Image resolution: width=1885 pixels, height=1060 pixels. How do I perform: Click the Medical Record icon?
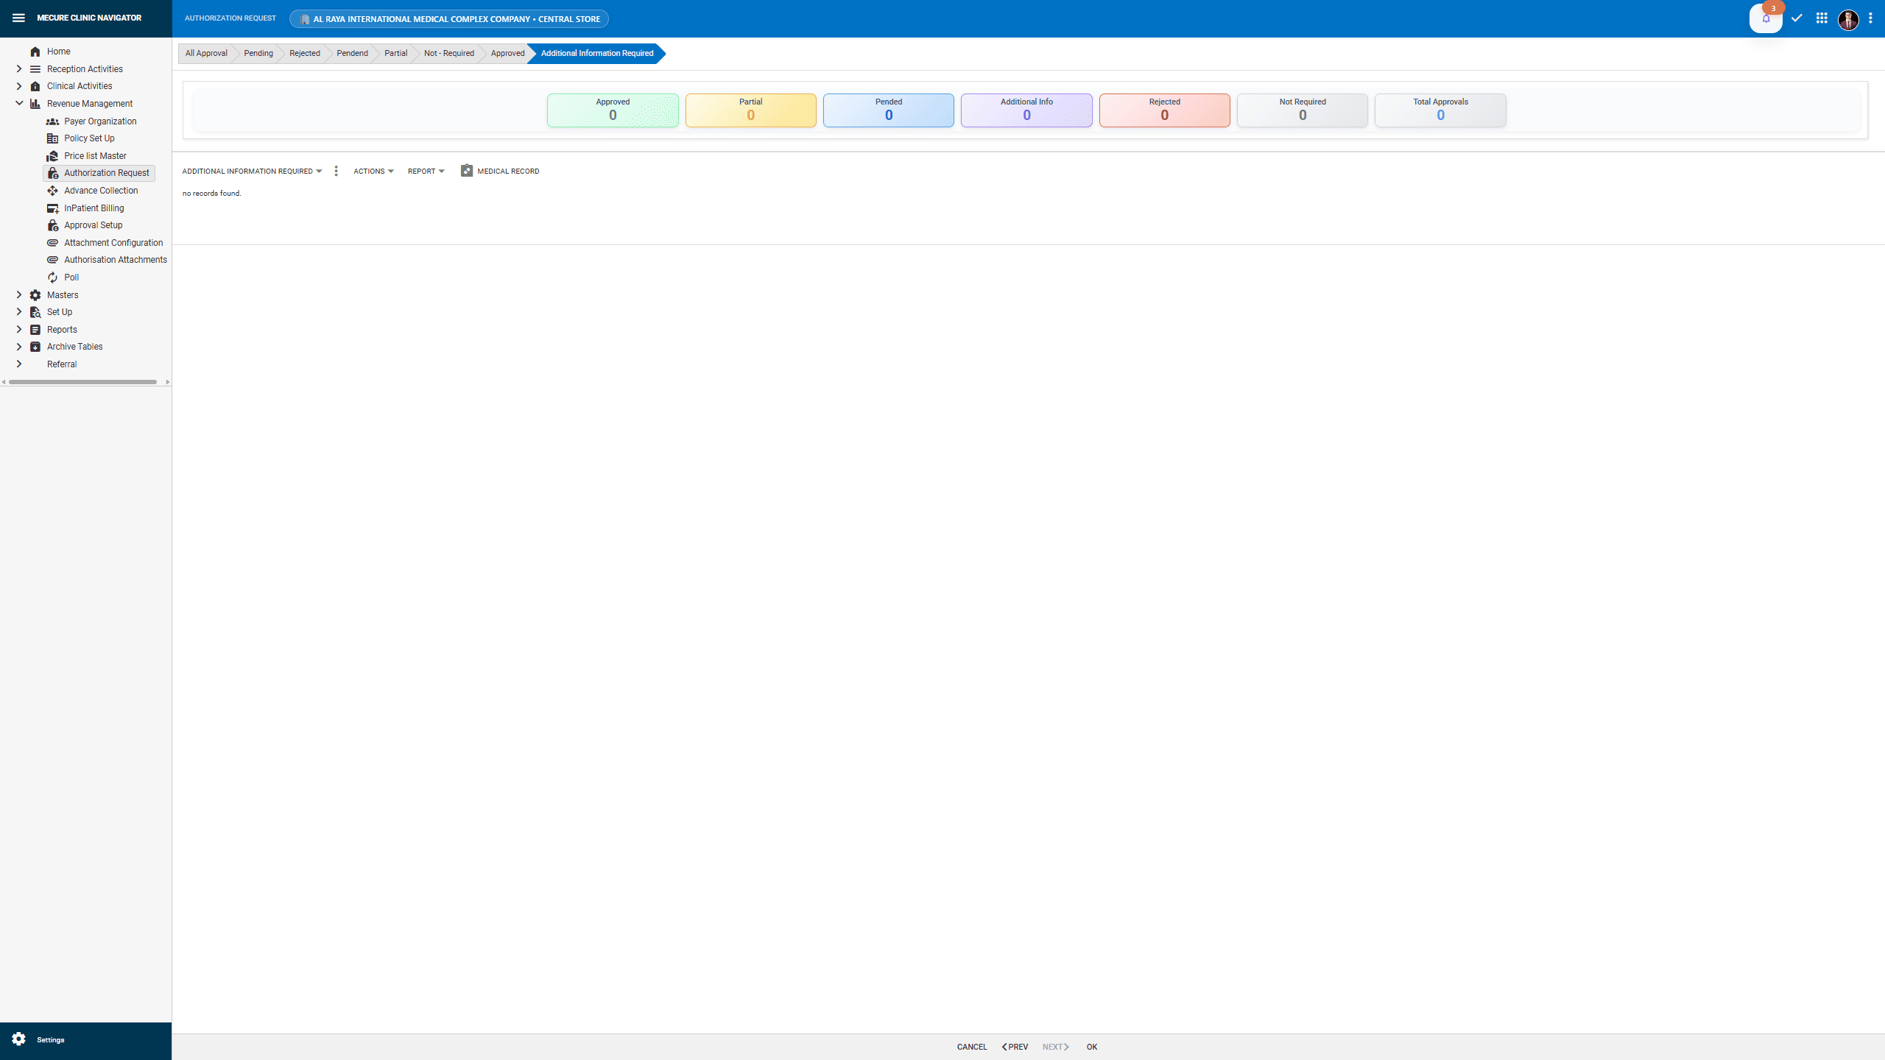pyautogui.click(x=467, y=171)
